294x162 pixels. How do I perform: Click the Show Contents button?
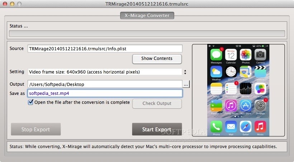[157, 59]
